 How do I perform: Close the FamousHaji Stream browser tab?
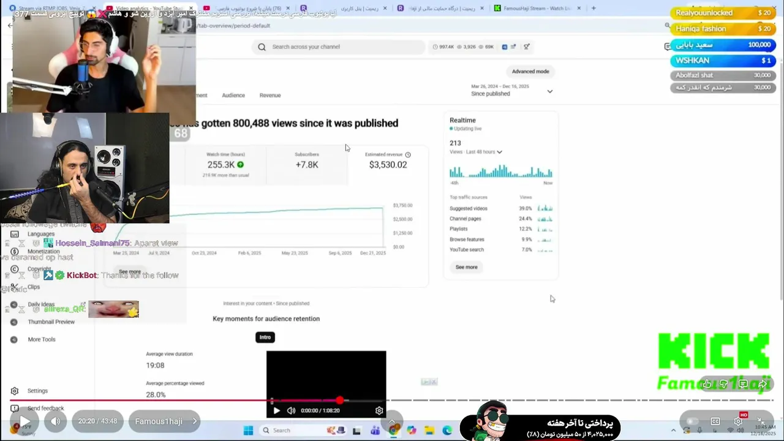(578, 8)
